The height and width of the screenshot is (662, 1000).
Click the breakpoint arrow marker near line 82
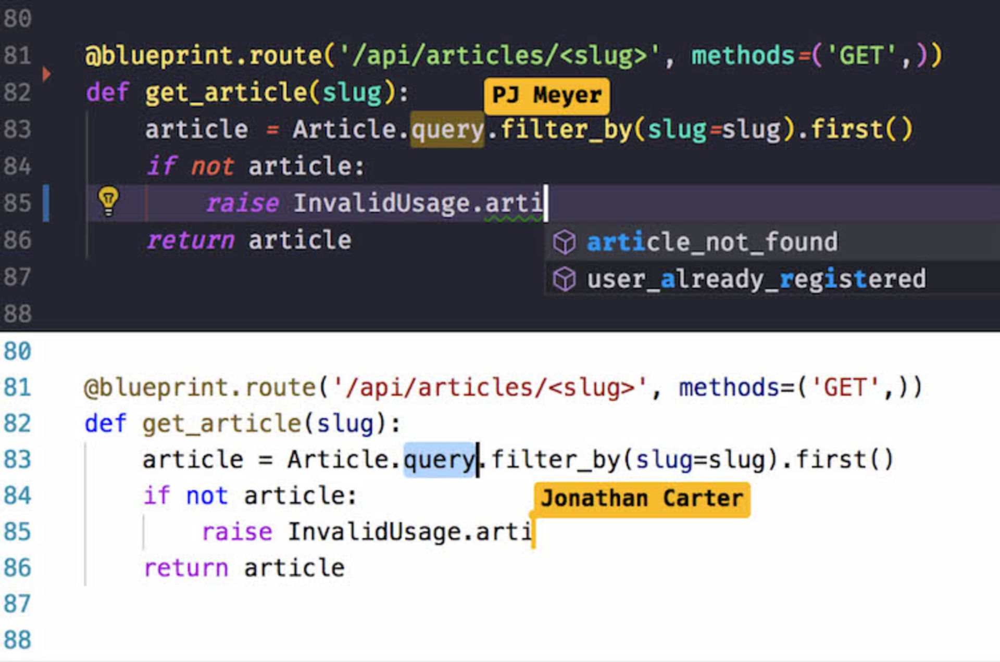pos(46,74)
